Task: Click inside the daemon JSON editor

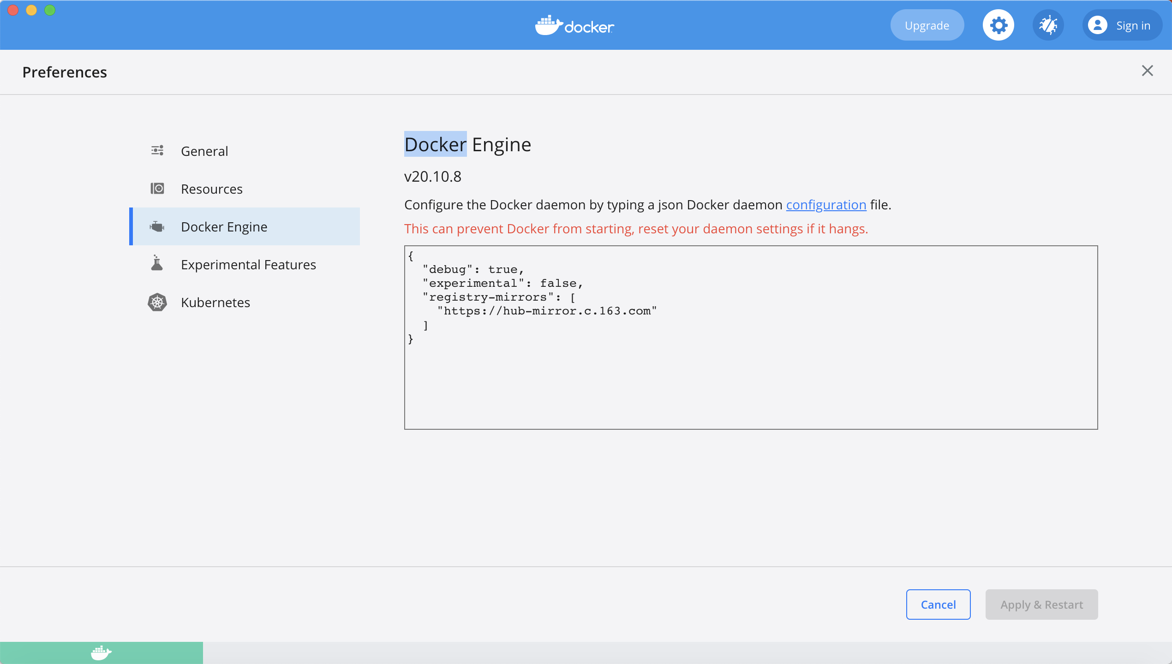Action: pyautogui.click(x=751, y=378)
